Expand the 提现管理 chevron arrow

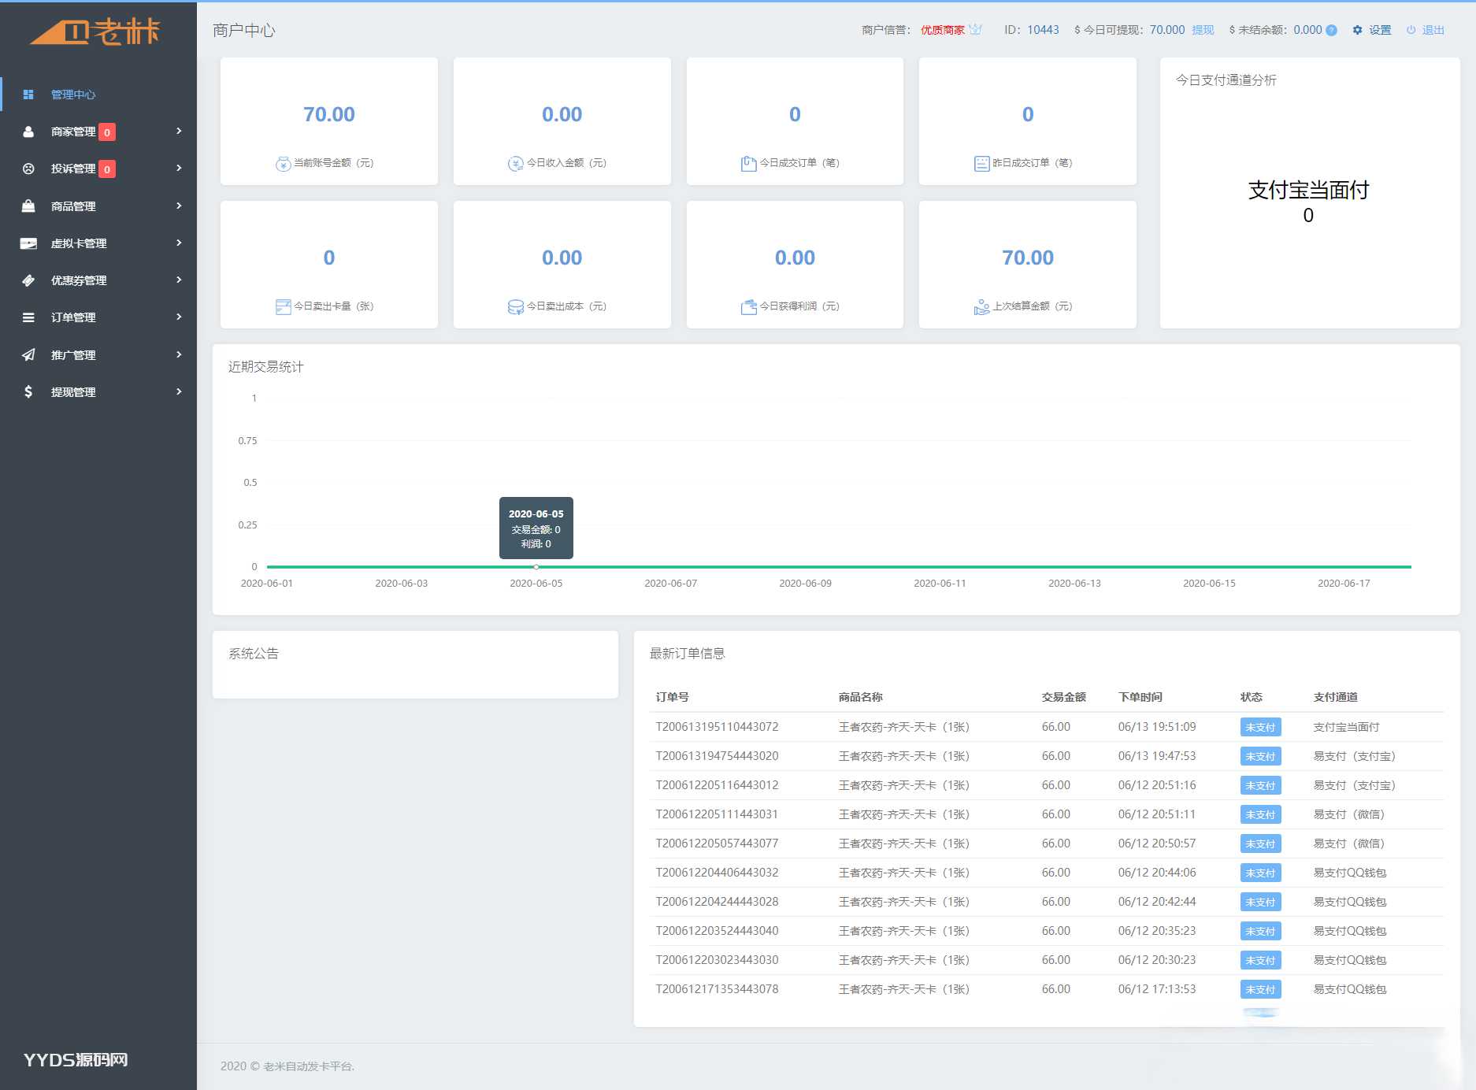click(179, 391)
